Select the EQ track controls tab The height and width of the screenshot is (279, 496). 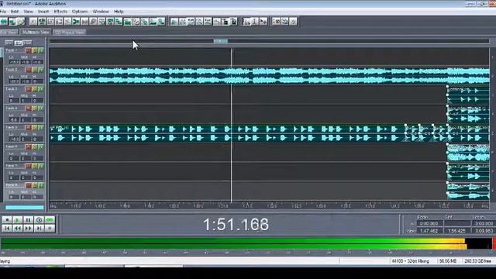[19, 43]
